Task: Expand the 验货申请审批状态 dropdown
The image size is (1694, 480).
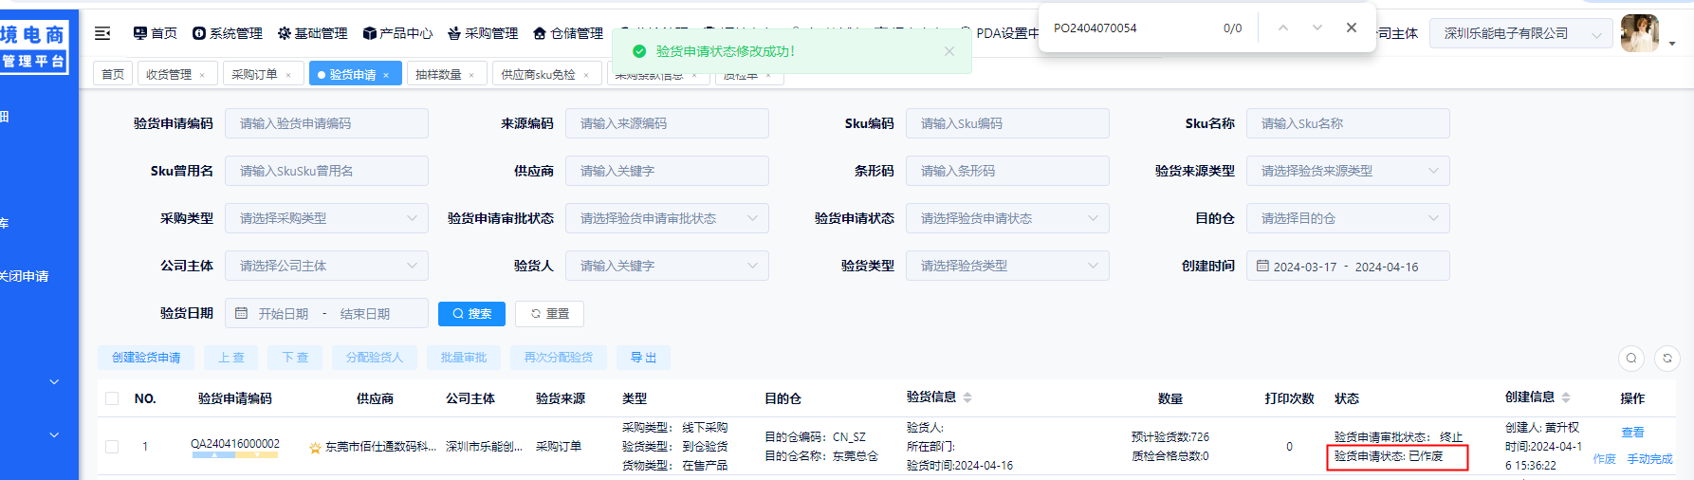Action: pyautogui.click(x=666, y=218)
